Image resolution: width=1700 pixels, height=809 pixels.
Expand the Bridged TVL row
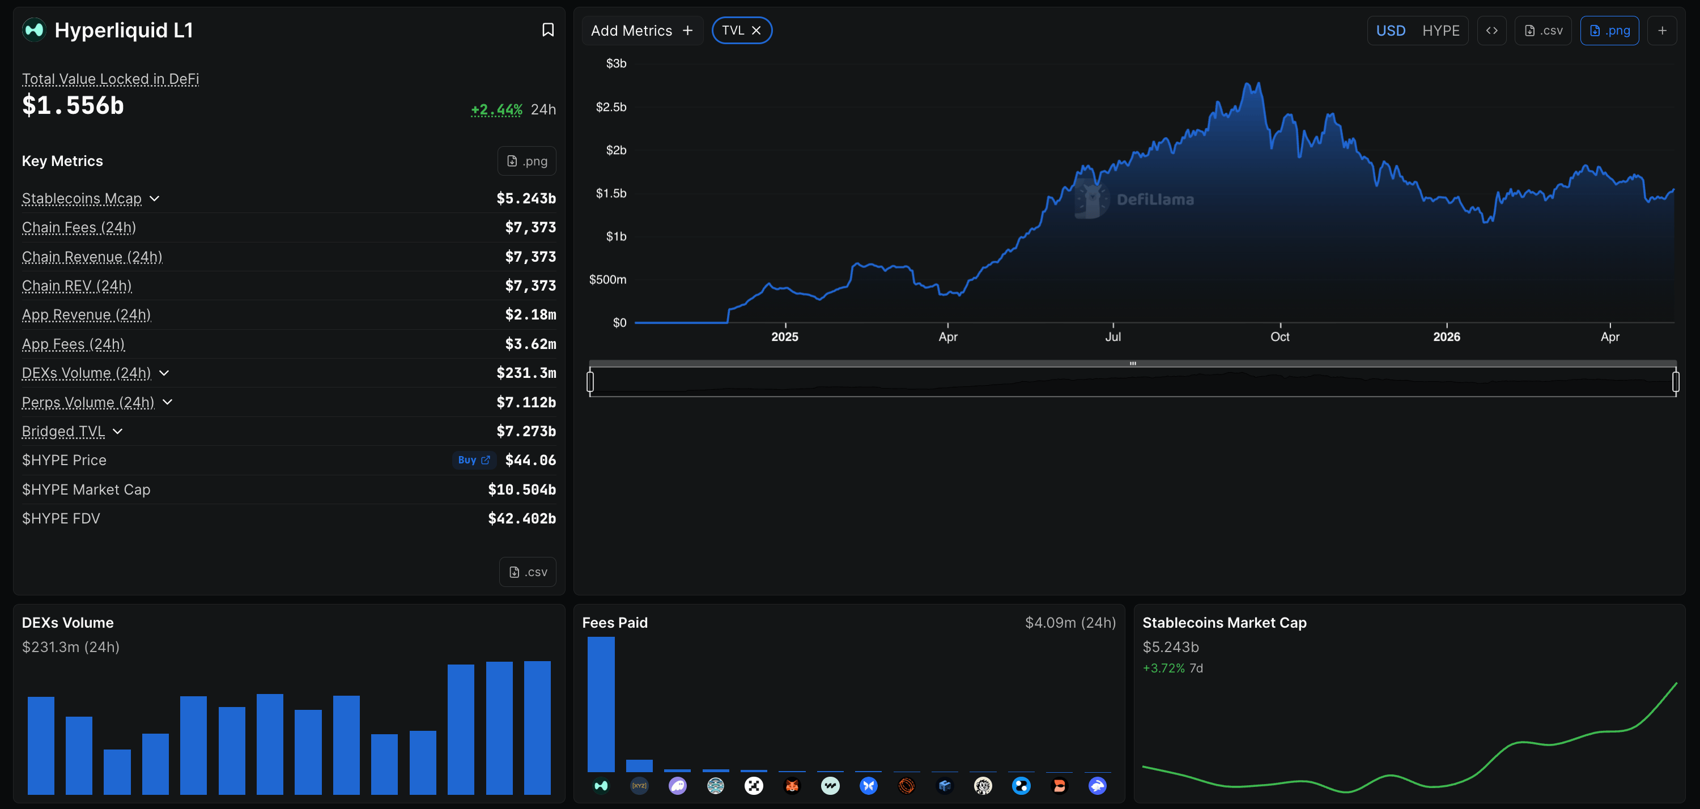117,431
